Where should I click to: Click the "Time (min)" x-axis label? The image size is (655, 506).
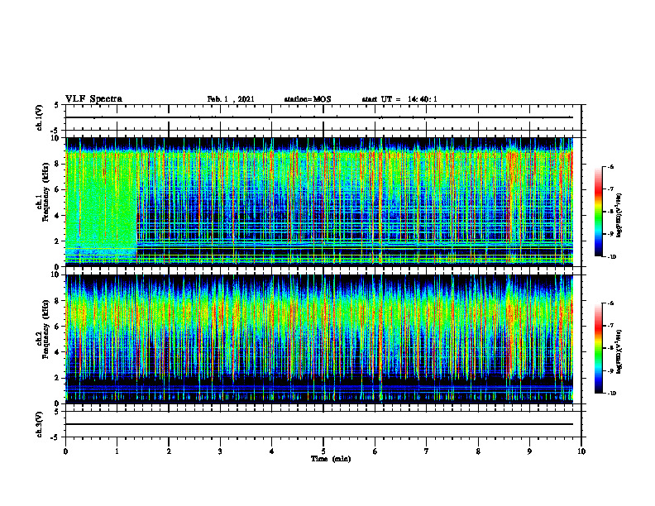331,459
